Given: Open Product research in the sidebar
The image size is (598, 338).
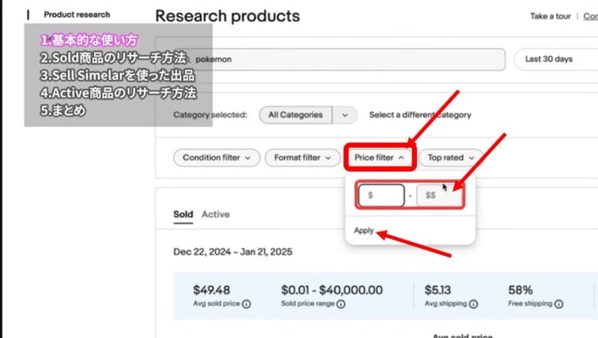Looking at the screenshot, I should coord(77,15).
